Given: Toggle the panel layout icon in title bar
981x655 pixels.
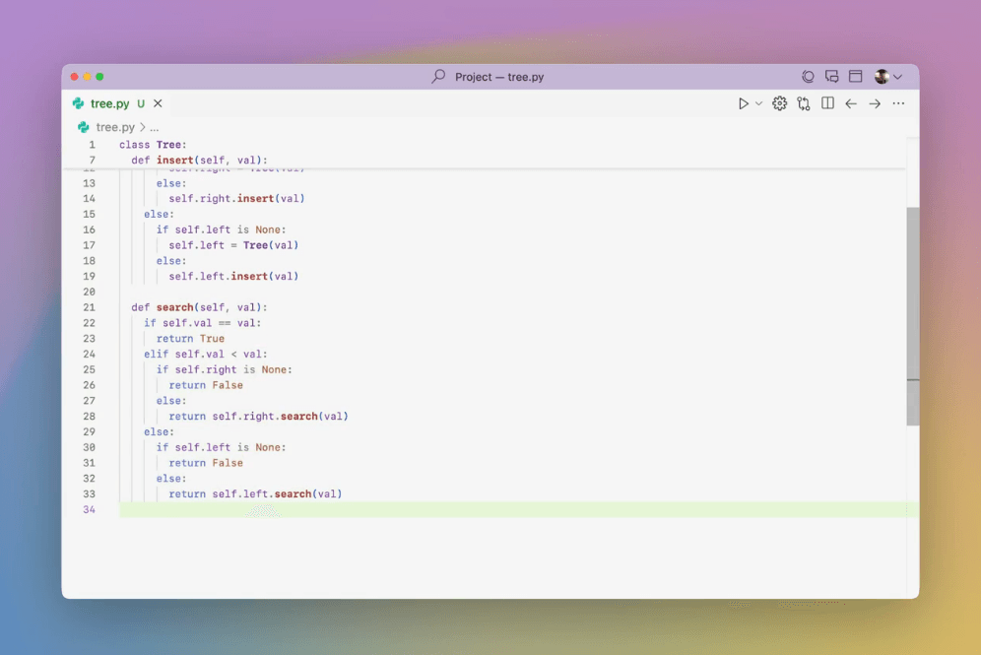Looking at the screenshot, I should (x=855, y=76).
